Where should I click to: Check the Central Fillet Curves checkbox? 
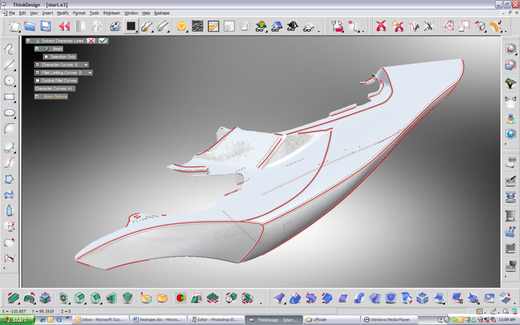pyautogui.click(x=38, y=81)
